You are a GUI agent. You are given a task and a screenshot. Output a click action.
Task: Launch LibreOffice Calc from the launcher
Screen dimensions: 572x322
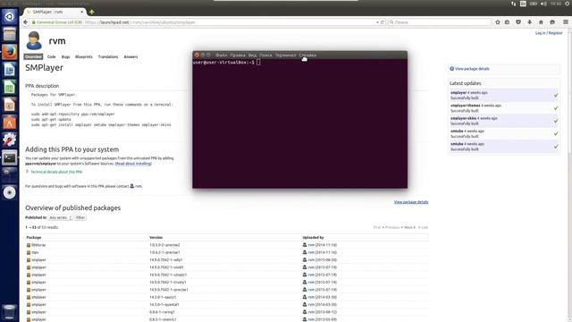click(x=10, y=88)
